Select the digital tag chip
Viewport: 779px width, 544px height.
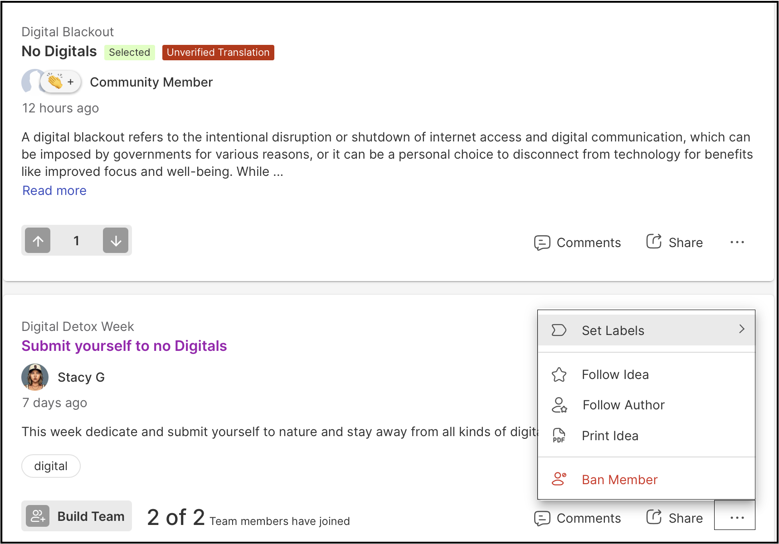[x=51, y=466]
